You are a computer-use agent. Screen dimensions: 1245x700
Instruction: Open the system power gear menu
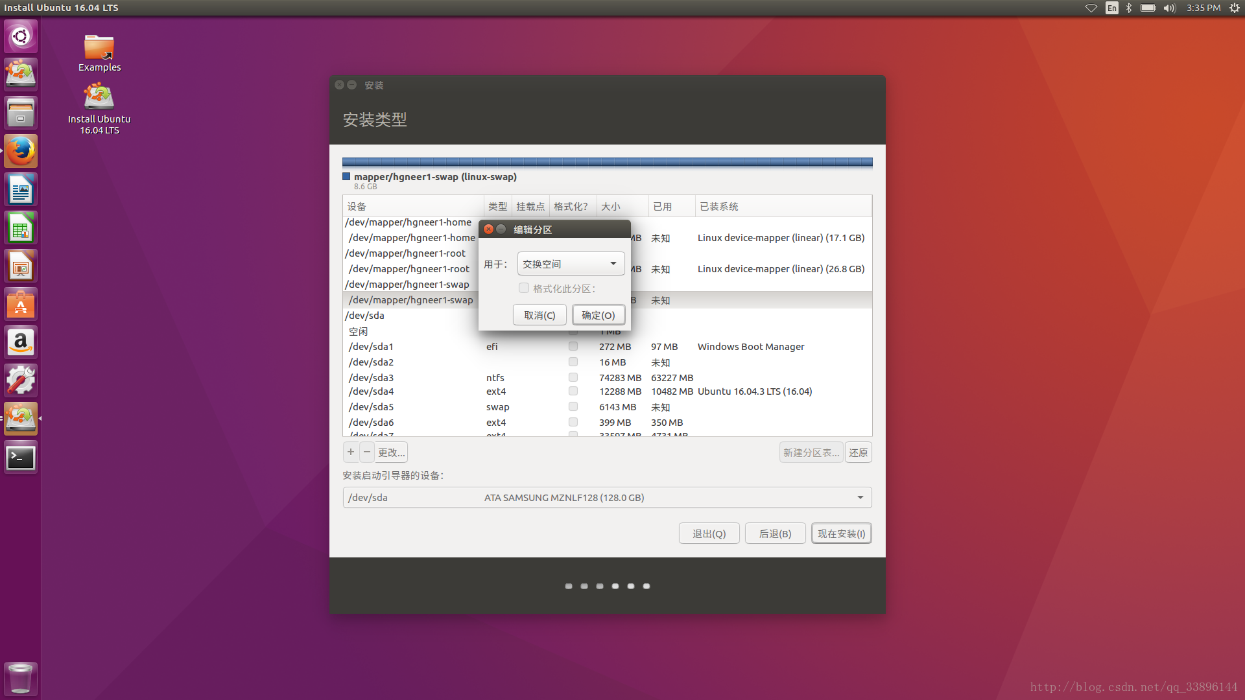pyautogui.click(x=1235, y=8)
